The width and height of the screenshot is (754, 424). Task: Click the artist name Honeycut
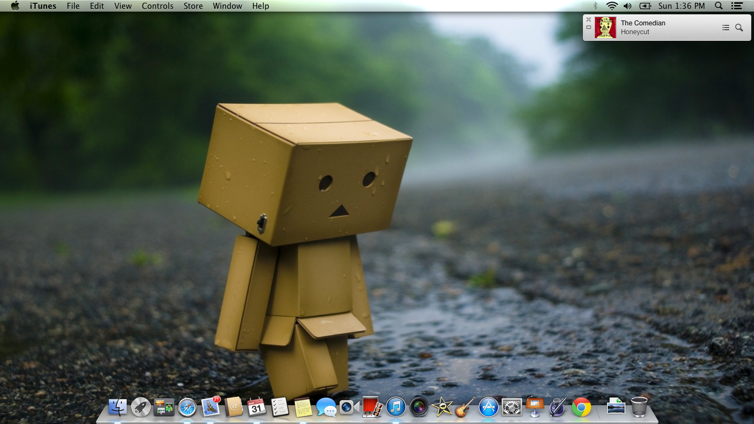tap(635, 32)
